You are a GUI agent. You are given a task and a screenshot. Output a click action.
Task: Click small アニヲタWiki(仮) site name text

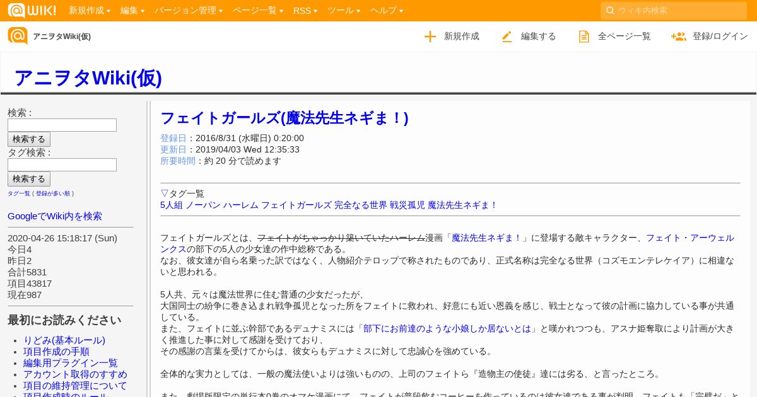[62, 37]
